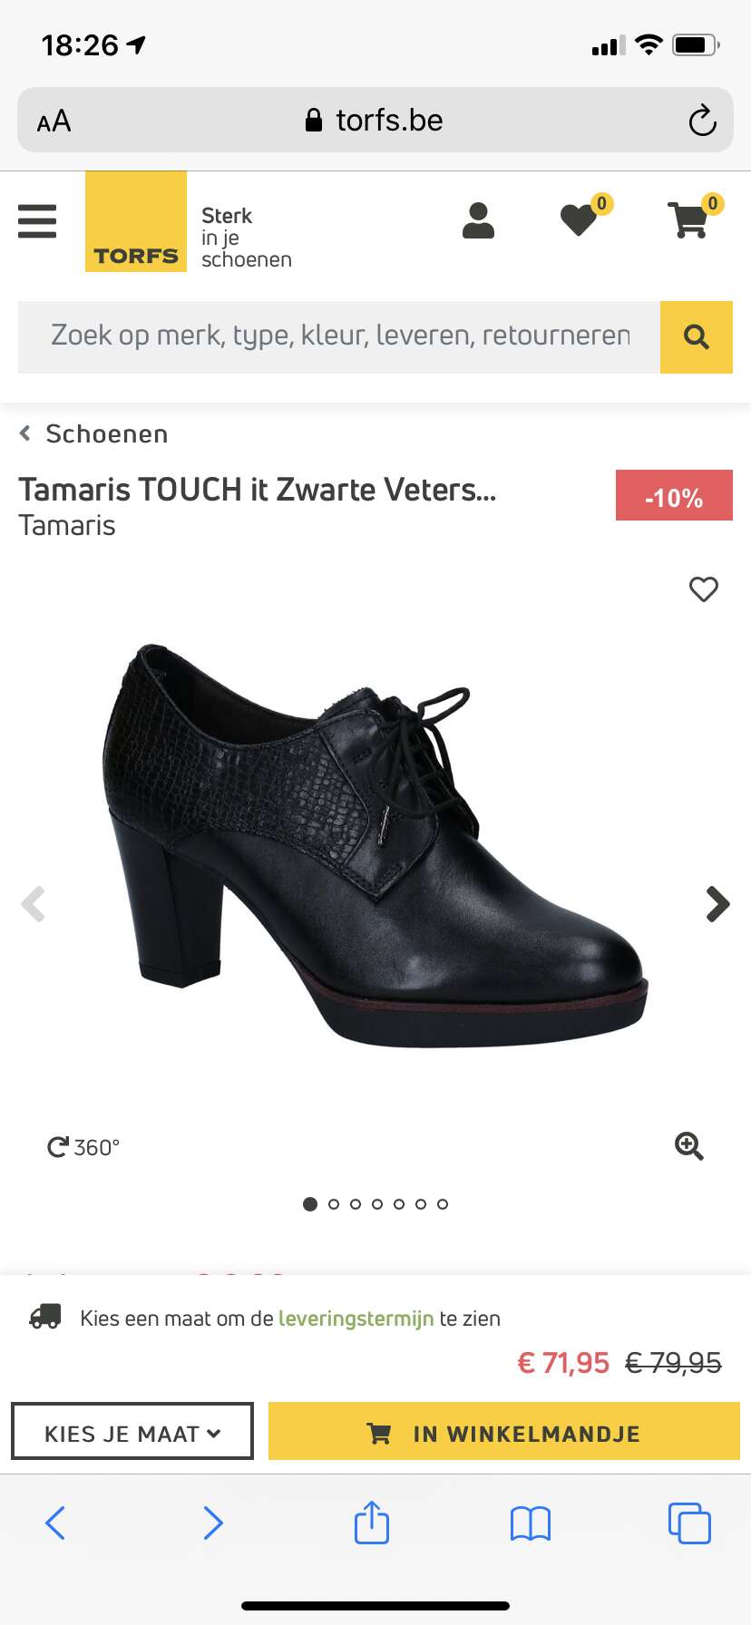Click the yellow search magnifier button

tap(697, 337)
